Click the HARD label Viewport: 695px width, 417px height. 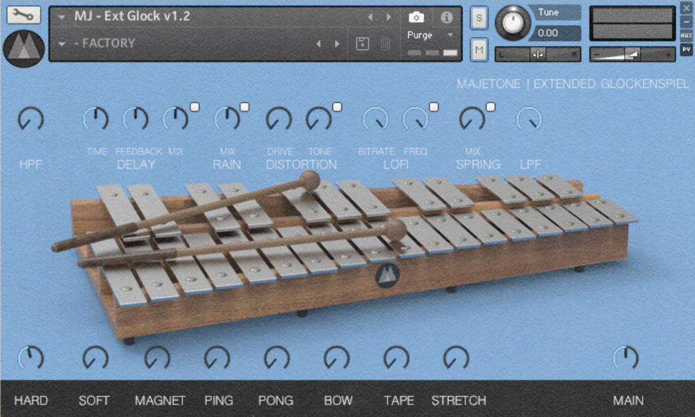pyautogui.click(x=31, y=400)
